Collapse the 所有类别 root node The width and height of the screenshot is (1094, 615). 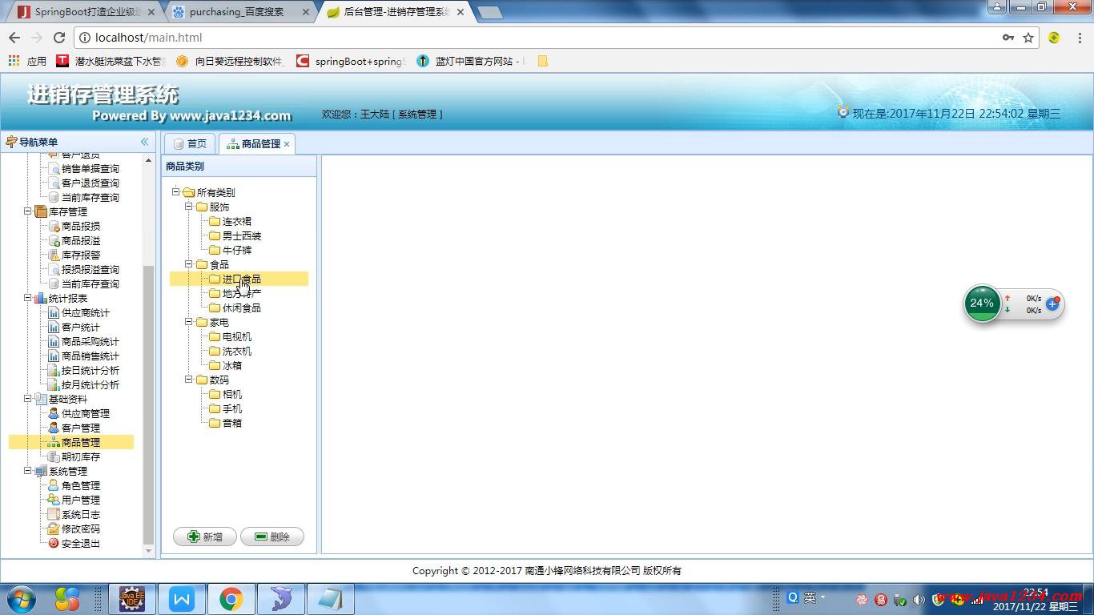tap(176, 192)
